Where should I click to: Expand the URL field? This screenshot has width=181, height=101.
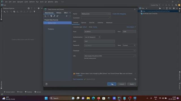(134, 56)
